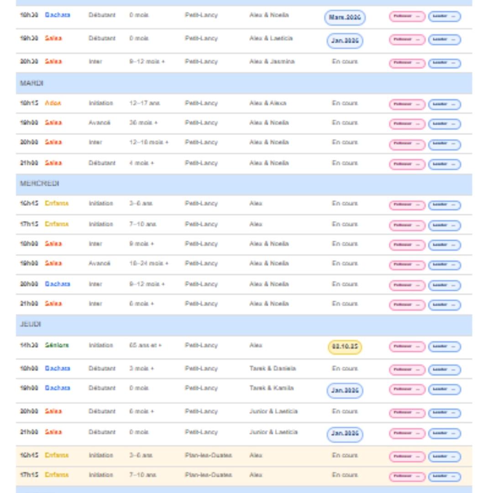
Task: Click the yellow 08.10.25 badge for Séniors
Action: [345, 347]
